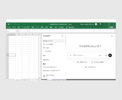The image size is (122, 100).
Task: Open the 思考 model dropdown
Action: [x=101, y=55]
